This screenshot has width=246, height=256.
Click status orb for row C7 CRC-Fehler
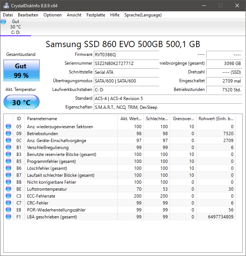point(8,203)
